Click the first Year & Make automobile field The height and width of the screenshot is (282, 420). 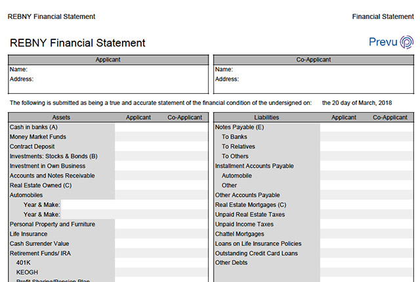(87, 205)
